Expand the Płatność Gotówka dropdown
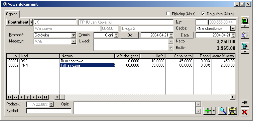The width and height of the screenshot is (253, 121). pyautogui.click(x=73, y=35)
